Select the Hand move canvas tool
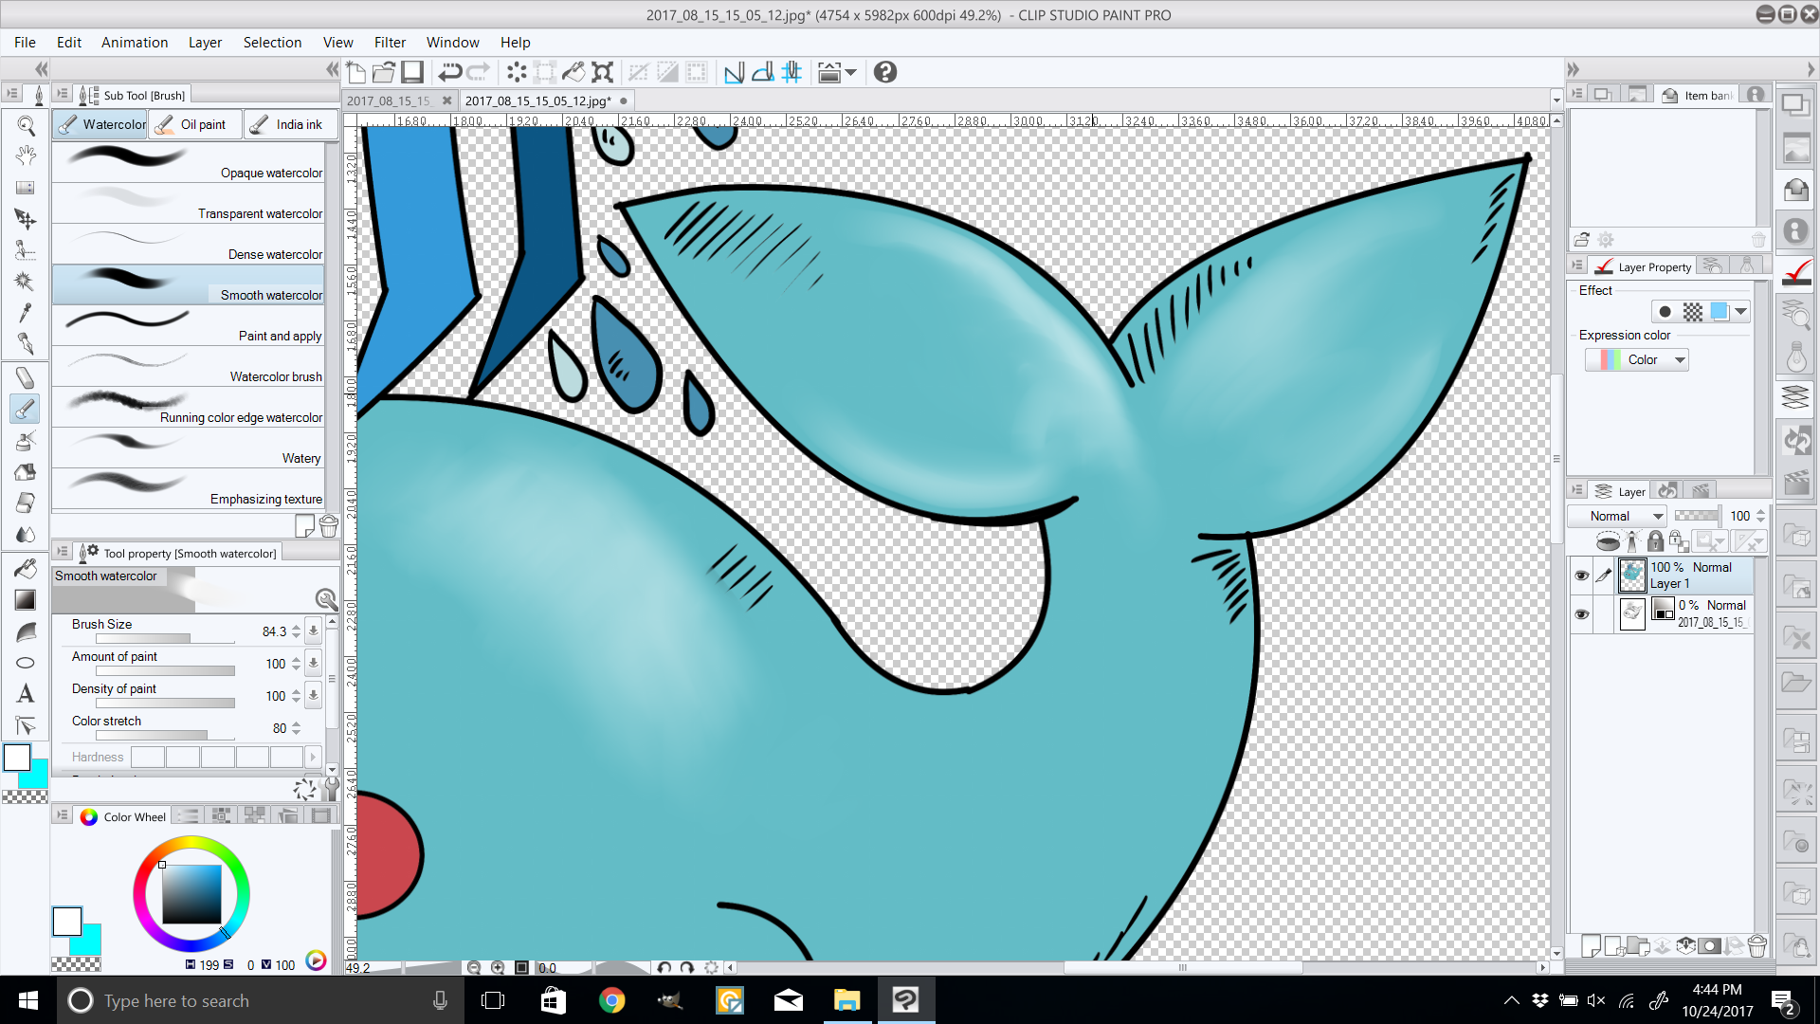The height and width of the screenshot is (1024, 1820). click(26, 156)
